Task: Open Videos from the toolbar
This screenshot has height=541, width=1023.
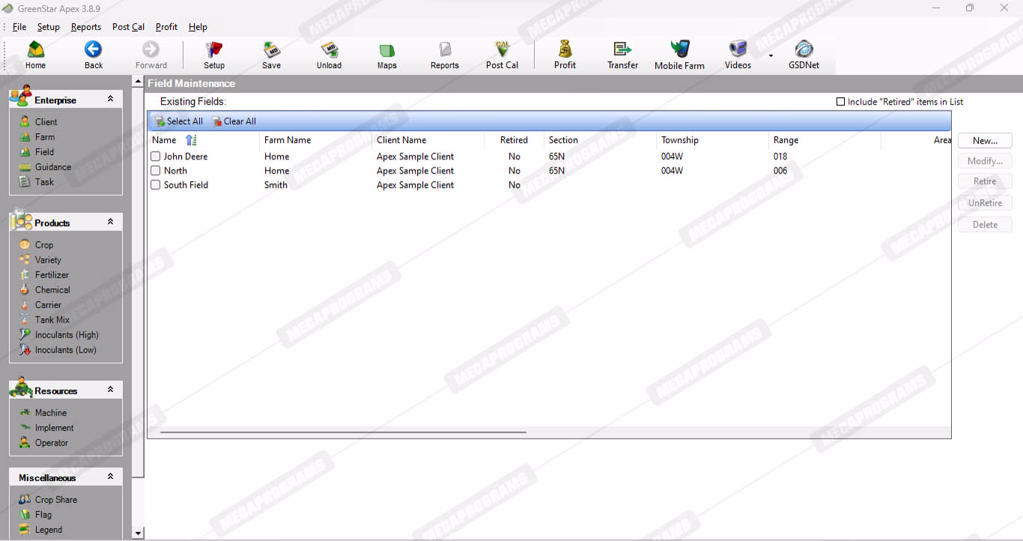Action: [738, 55]
